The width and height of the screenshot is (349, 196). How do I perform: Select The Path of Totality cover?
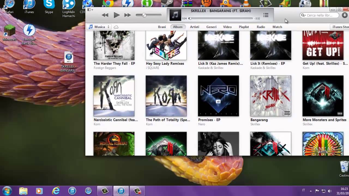click(166, 96)
